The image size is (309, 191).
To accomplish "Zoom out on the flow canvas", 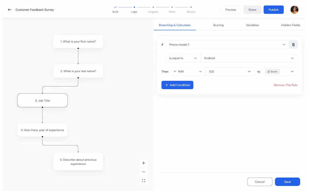I will (x=144, y=172).
